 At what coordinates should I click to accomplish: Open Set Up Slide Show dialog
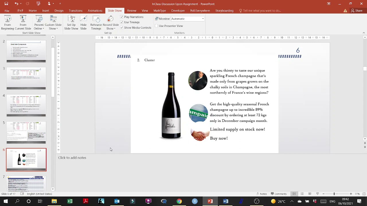71,23
